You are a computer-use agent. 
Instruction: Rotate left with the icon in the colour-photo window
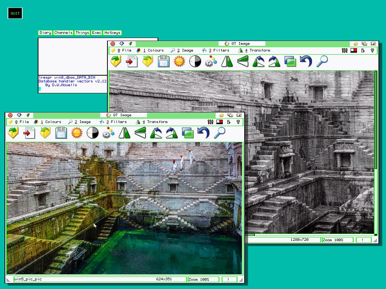coord(156,133)
